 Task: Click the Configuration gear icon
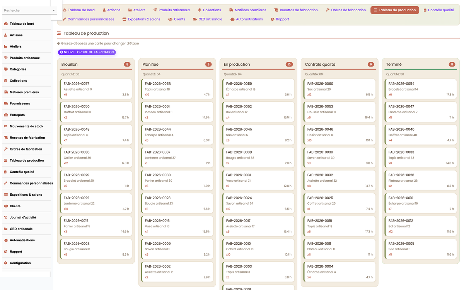click(6, 263)
